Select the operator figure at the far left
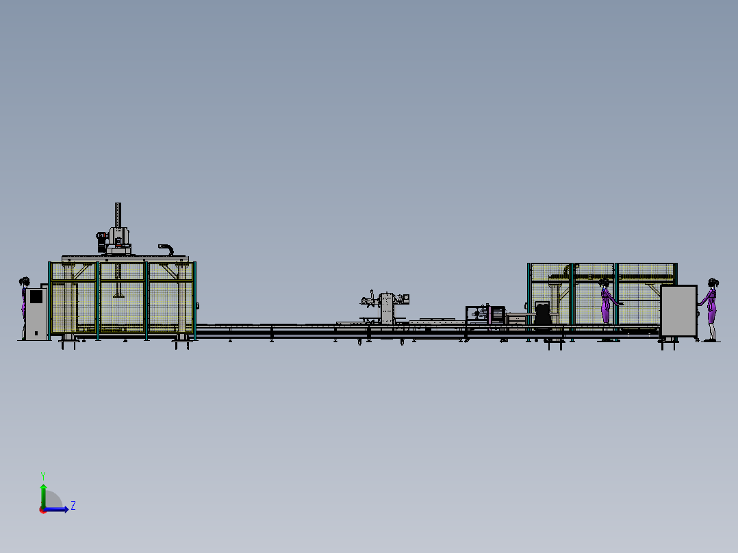 pos(23,308)
